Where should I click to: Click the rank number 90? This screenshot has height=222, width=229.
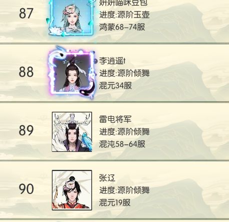pyautogui.click(x=26, y=189)
